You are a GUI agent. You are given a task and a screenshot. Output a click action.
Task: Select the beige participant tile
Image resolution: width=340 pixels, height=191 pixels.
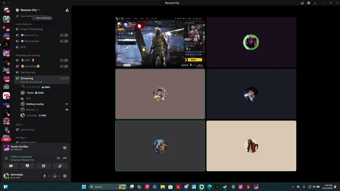pos(251,146)
